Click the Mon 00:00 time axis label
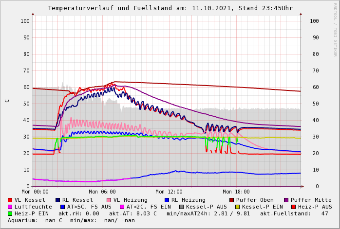 (35, 192)
